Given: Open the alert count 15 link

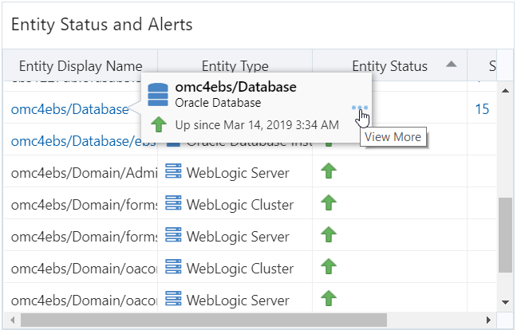Looking at the screenshot, I should point(482,109).
